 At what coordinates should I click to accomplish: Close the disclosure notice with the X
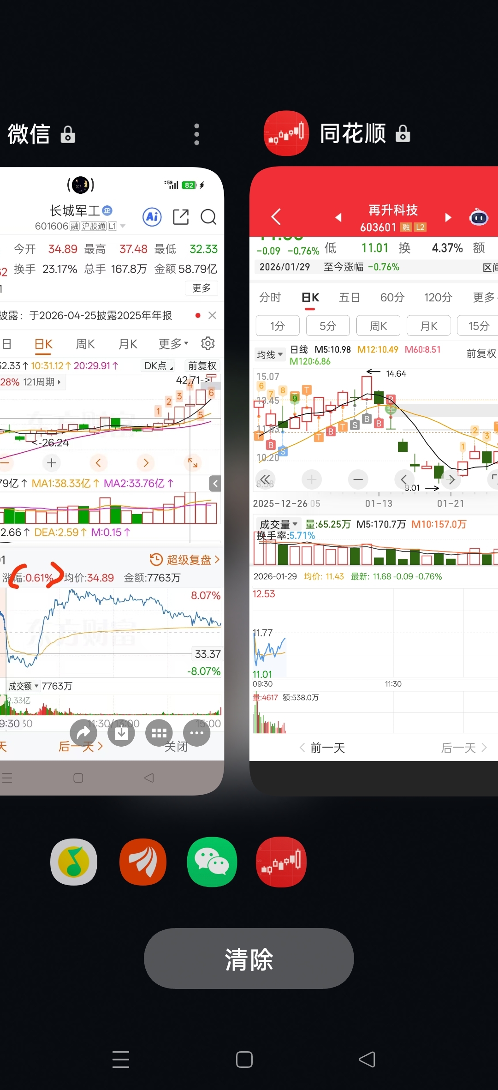212,315
